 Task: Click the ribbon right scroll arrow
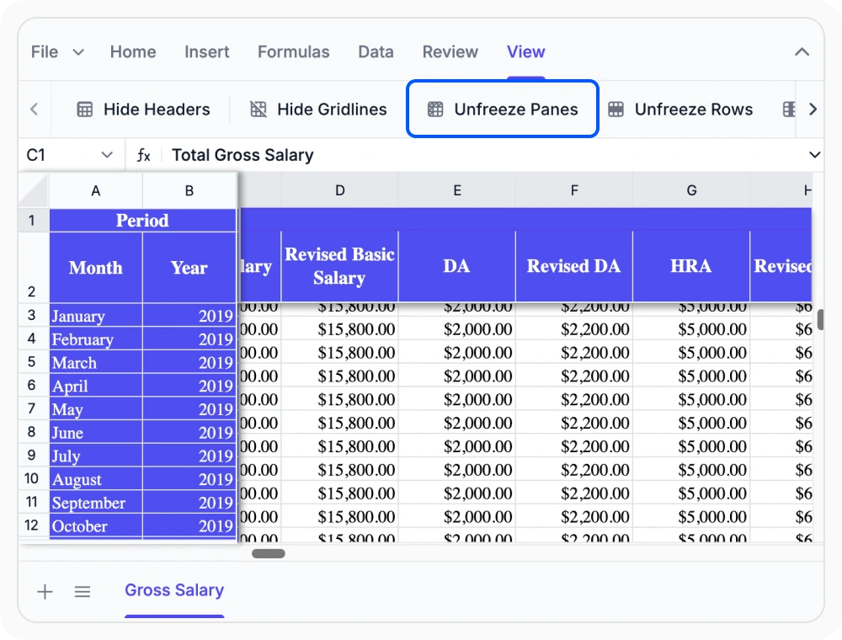[813, 109]
